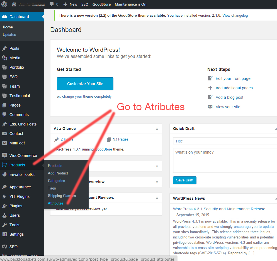277x261 pixels.
Task: Click the Appearance paintbrush icon
Action: (x=4, y=187)
